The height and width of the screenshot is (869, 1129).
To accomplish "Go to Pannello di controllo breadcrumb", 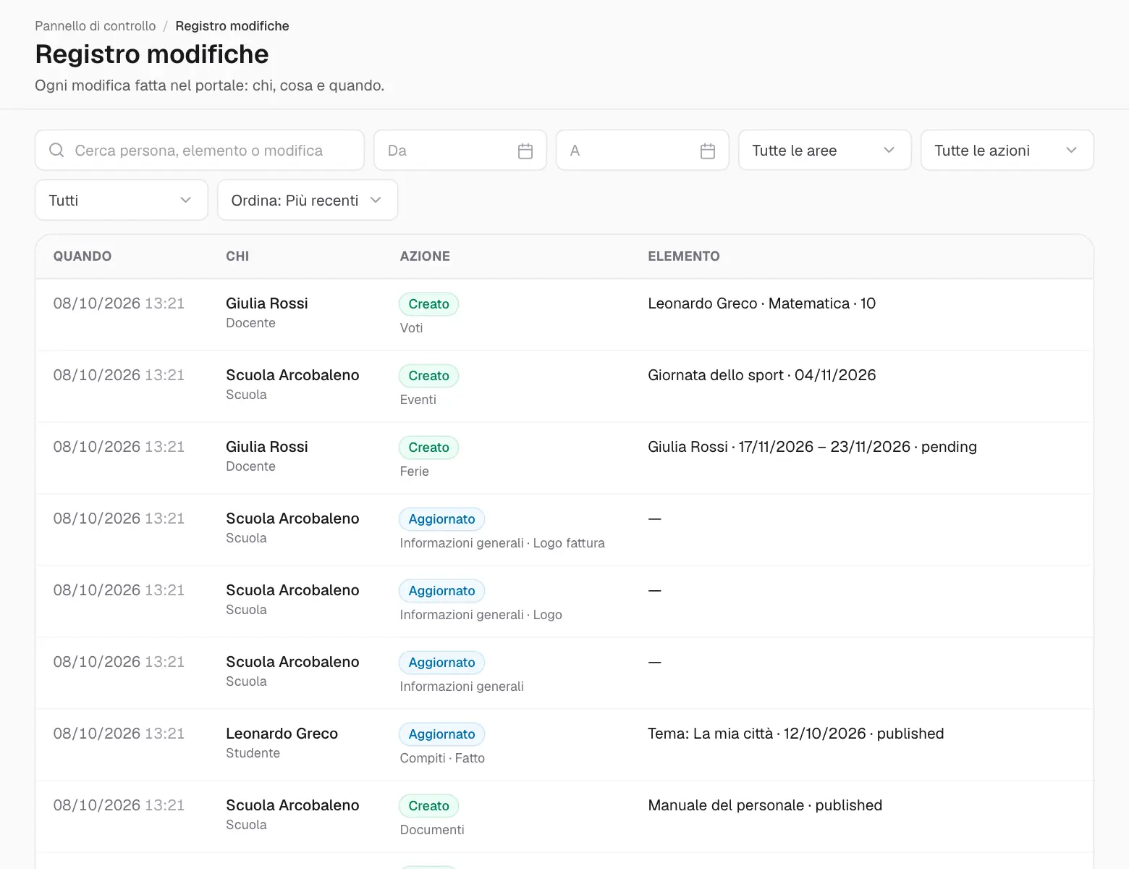I will [96, 26].
